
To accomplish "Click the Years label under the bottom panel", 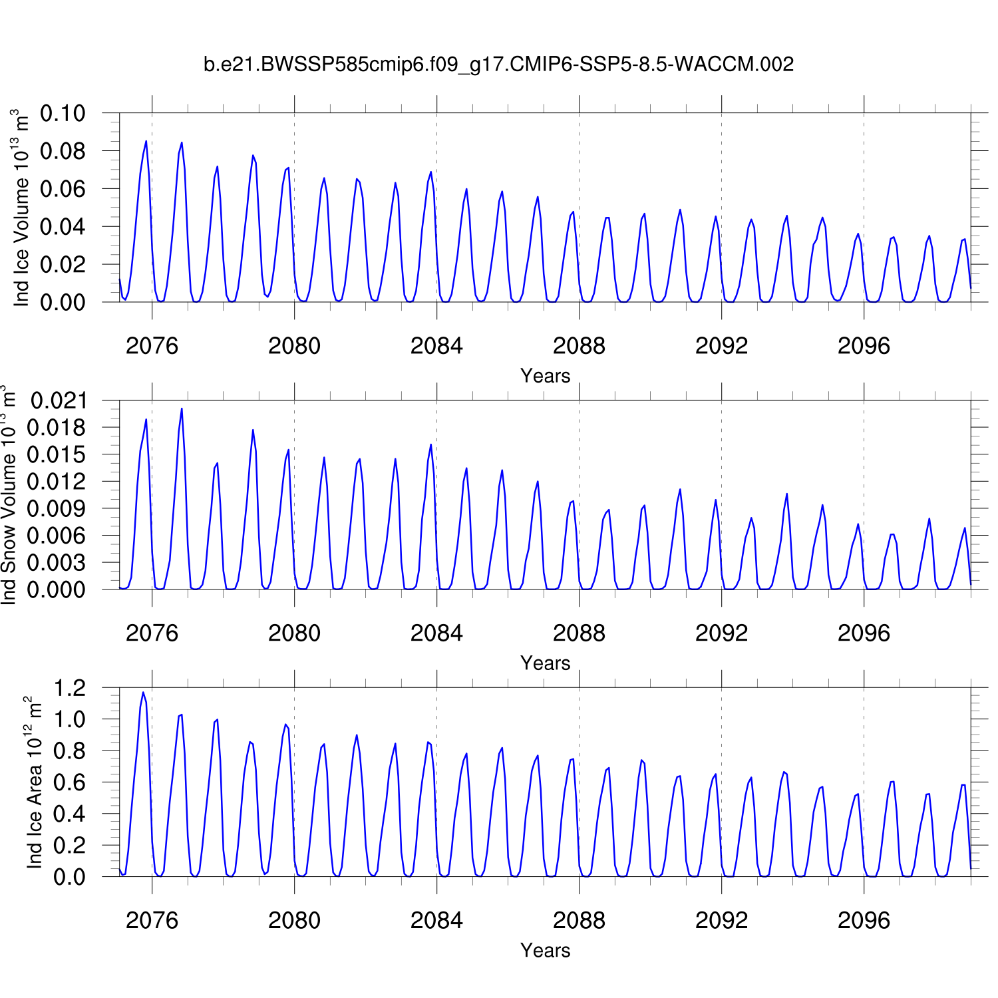I will (x=545, y=951).
